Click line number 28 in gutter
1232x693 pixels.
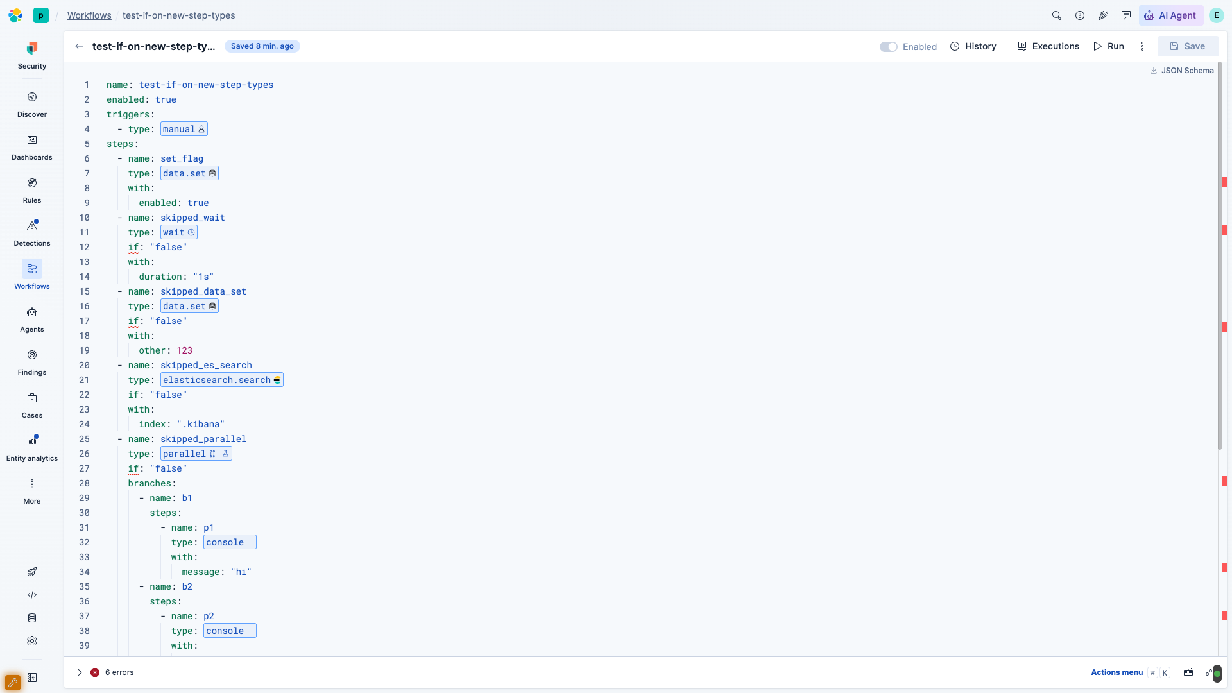coord(84,483)
